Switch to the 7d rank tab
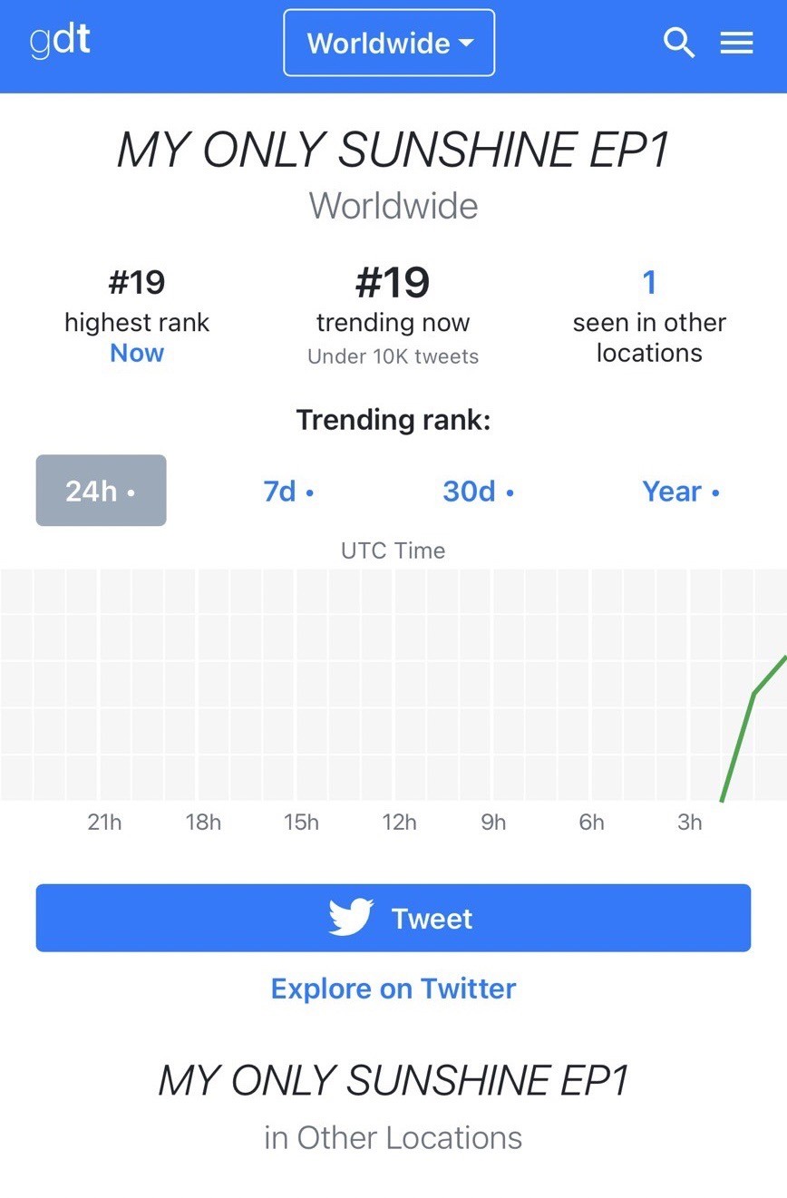Image resolution: width=787 pixels, height=1198 pixels. pos(288,491)
